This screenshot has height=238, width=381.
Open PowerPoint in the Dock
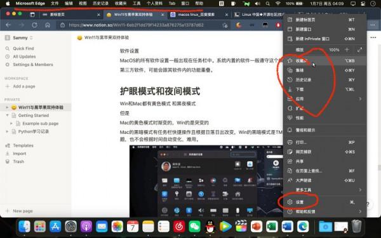[x=257, y=227]
